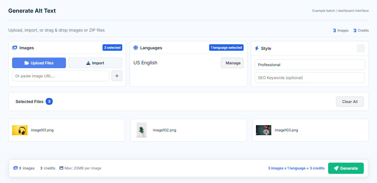Click the Images panel photo icon
The image size is (377, 183).
(x=14, y=48)
